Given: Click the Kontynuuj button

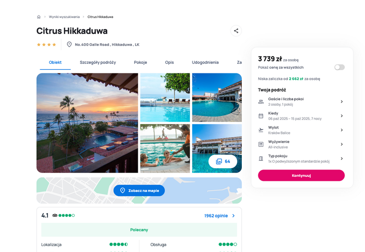Looking at the screenshot, I should (x=301, y=175).
